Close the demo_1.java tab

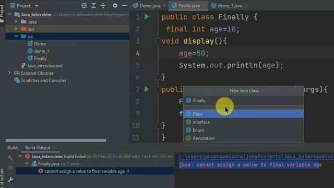tap(246, 6)
